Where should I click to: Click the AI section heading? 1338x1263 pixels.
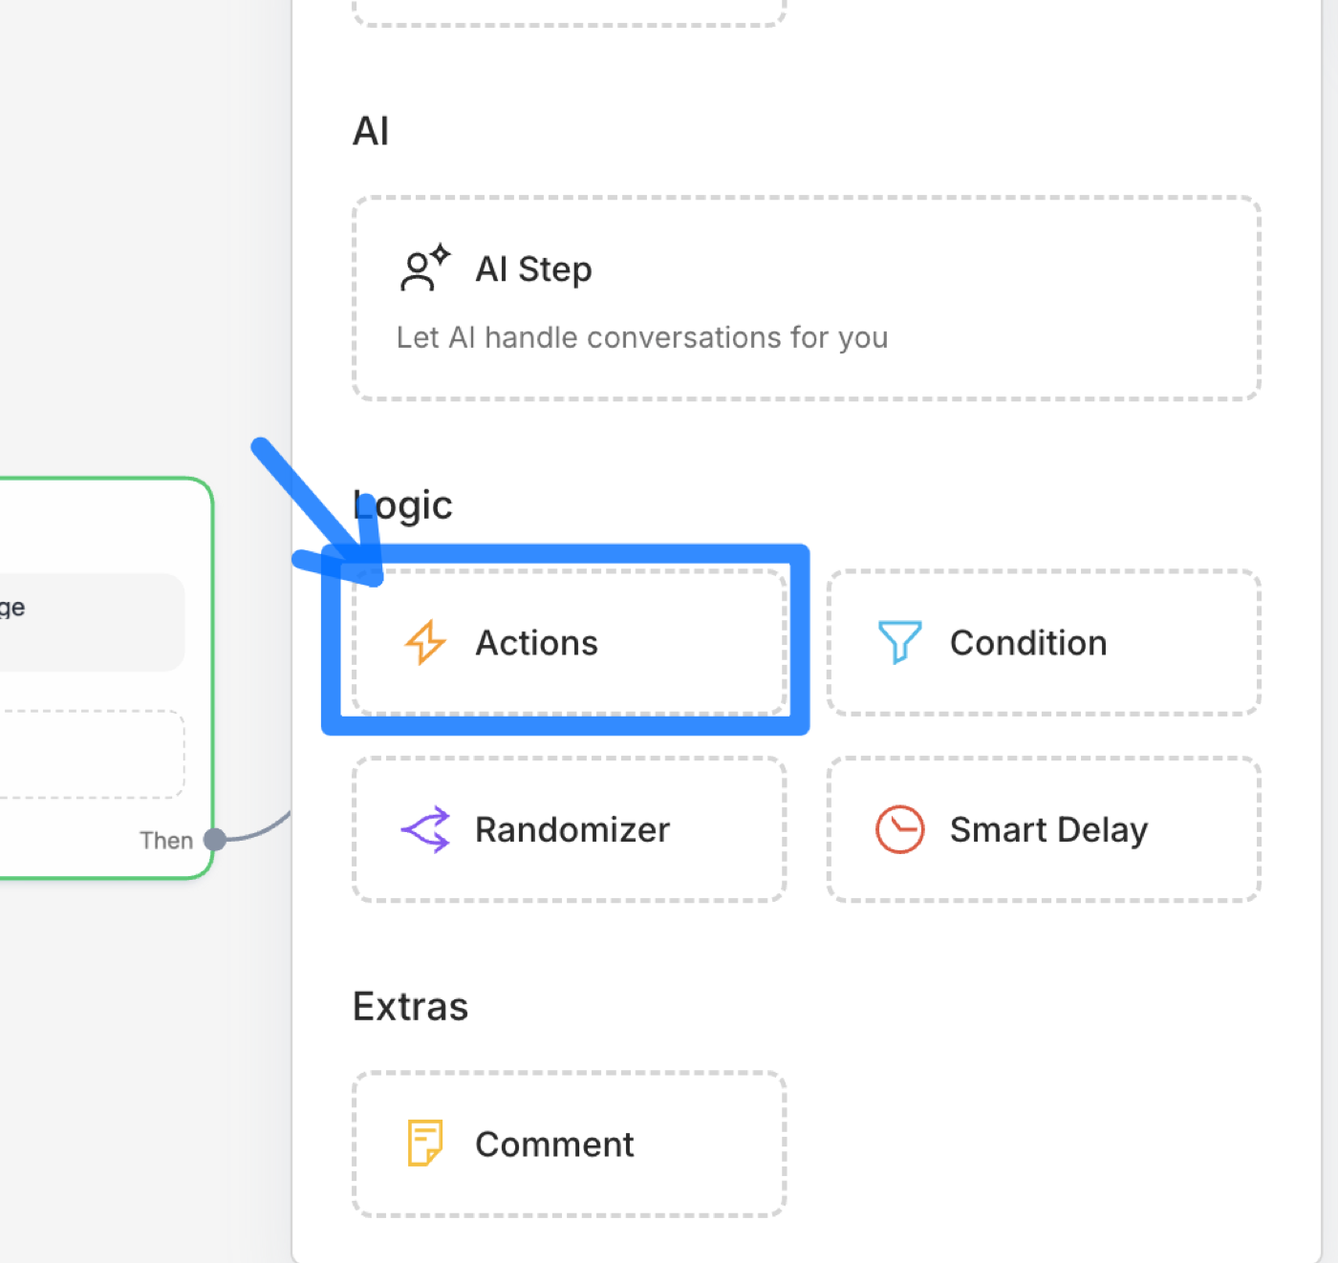[x=371, y=131]
